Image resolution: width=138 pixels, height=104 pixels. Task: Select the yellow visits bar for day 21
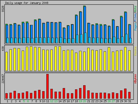pos(88,59)
